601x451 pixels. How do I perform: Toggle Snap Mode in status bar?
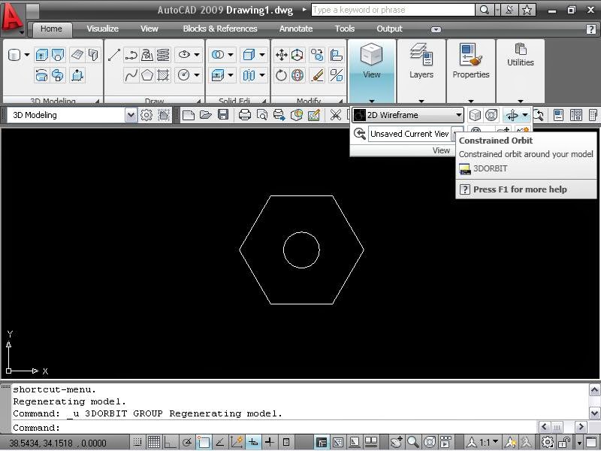[137, 442]
